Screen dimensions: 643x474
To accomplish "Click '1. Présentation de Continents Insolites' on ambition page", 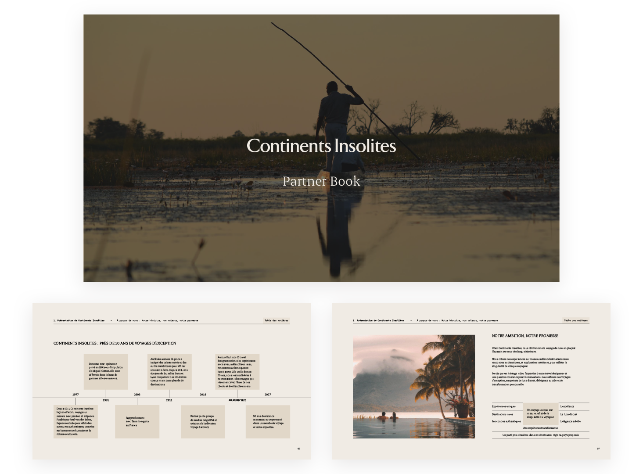I will [x=378, y=320].
